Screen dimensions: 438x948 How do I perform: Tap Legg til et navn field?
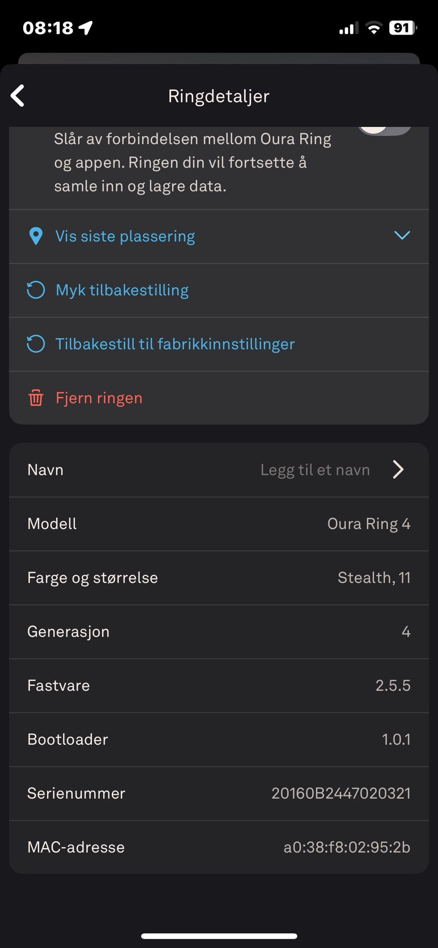pyautogui.click(x=315, y=470)
